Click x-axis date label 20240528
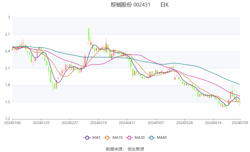This screenshot has height=152, width=250. [184, 123]
